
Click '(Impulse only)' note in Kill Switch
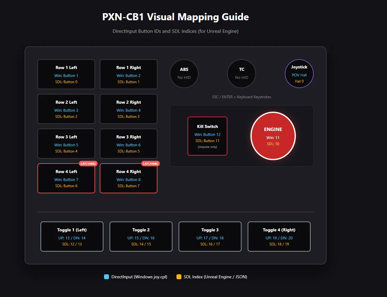click(207, 147)
